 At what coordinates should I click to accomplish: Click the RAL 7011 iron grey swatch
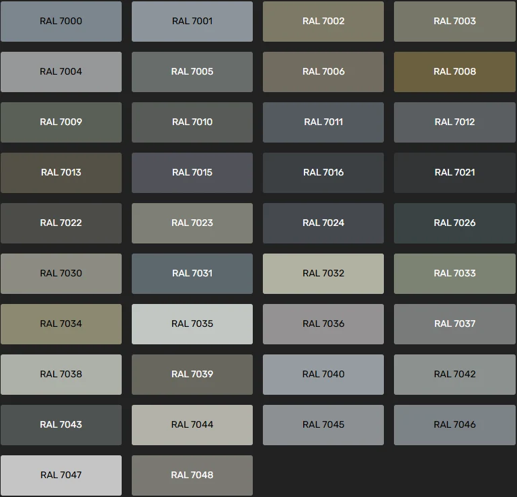[323, 122]
